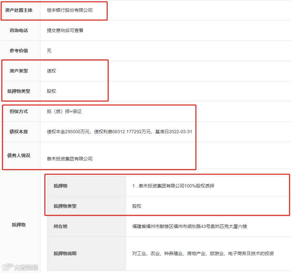Select the 参考价值 label
Screen dimensions: 291x273
(x=19, y=51)
